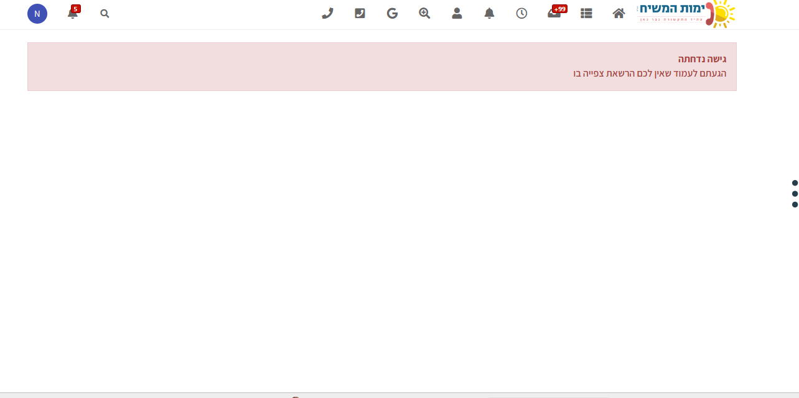Open the N user avatar menu
This screenshot has width=799, height=398.
click(37, 14)
